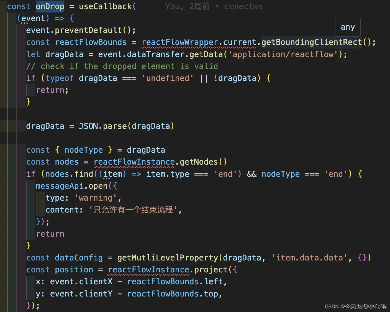Viewport: 390px width, 312px height.
Task: Click the dataConfig variable name
Action: (x=79, y=258)
